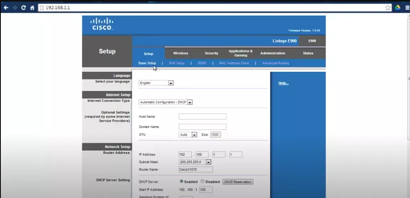410x198 pixels.
Task: Open the Help... link
Action: [284, 83]
